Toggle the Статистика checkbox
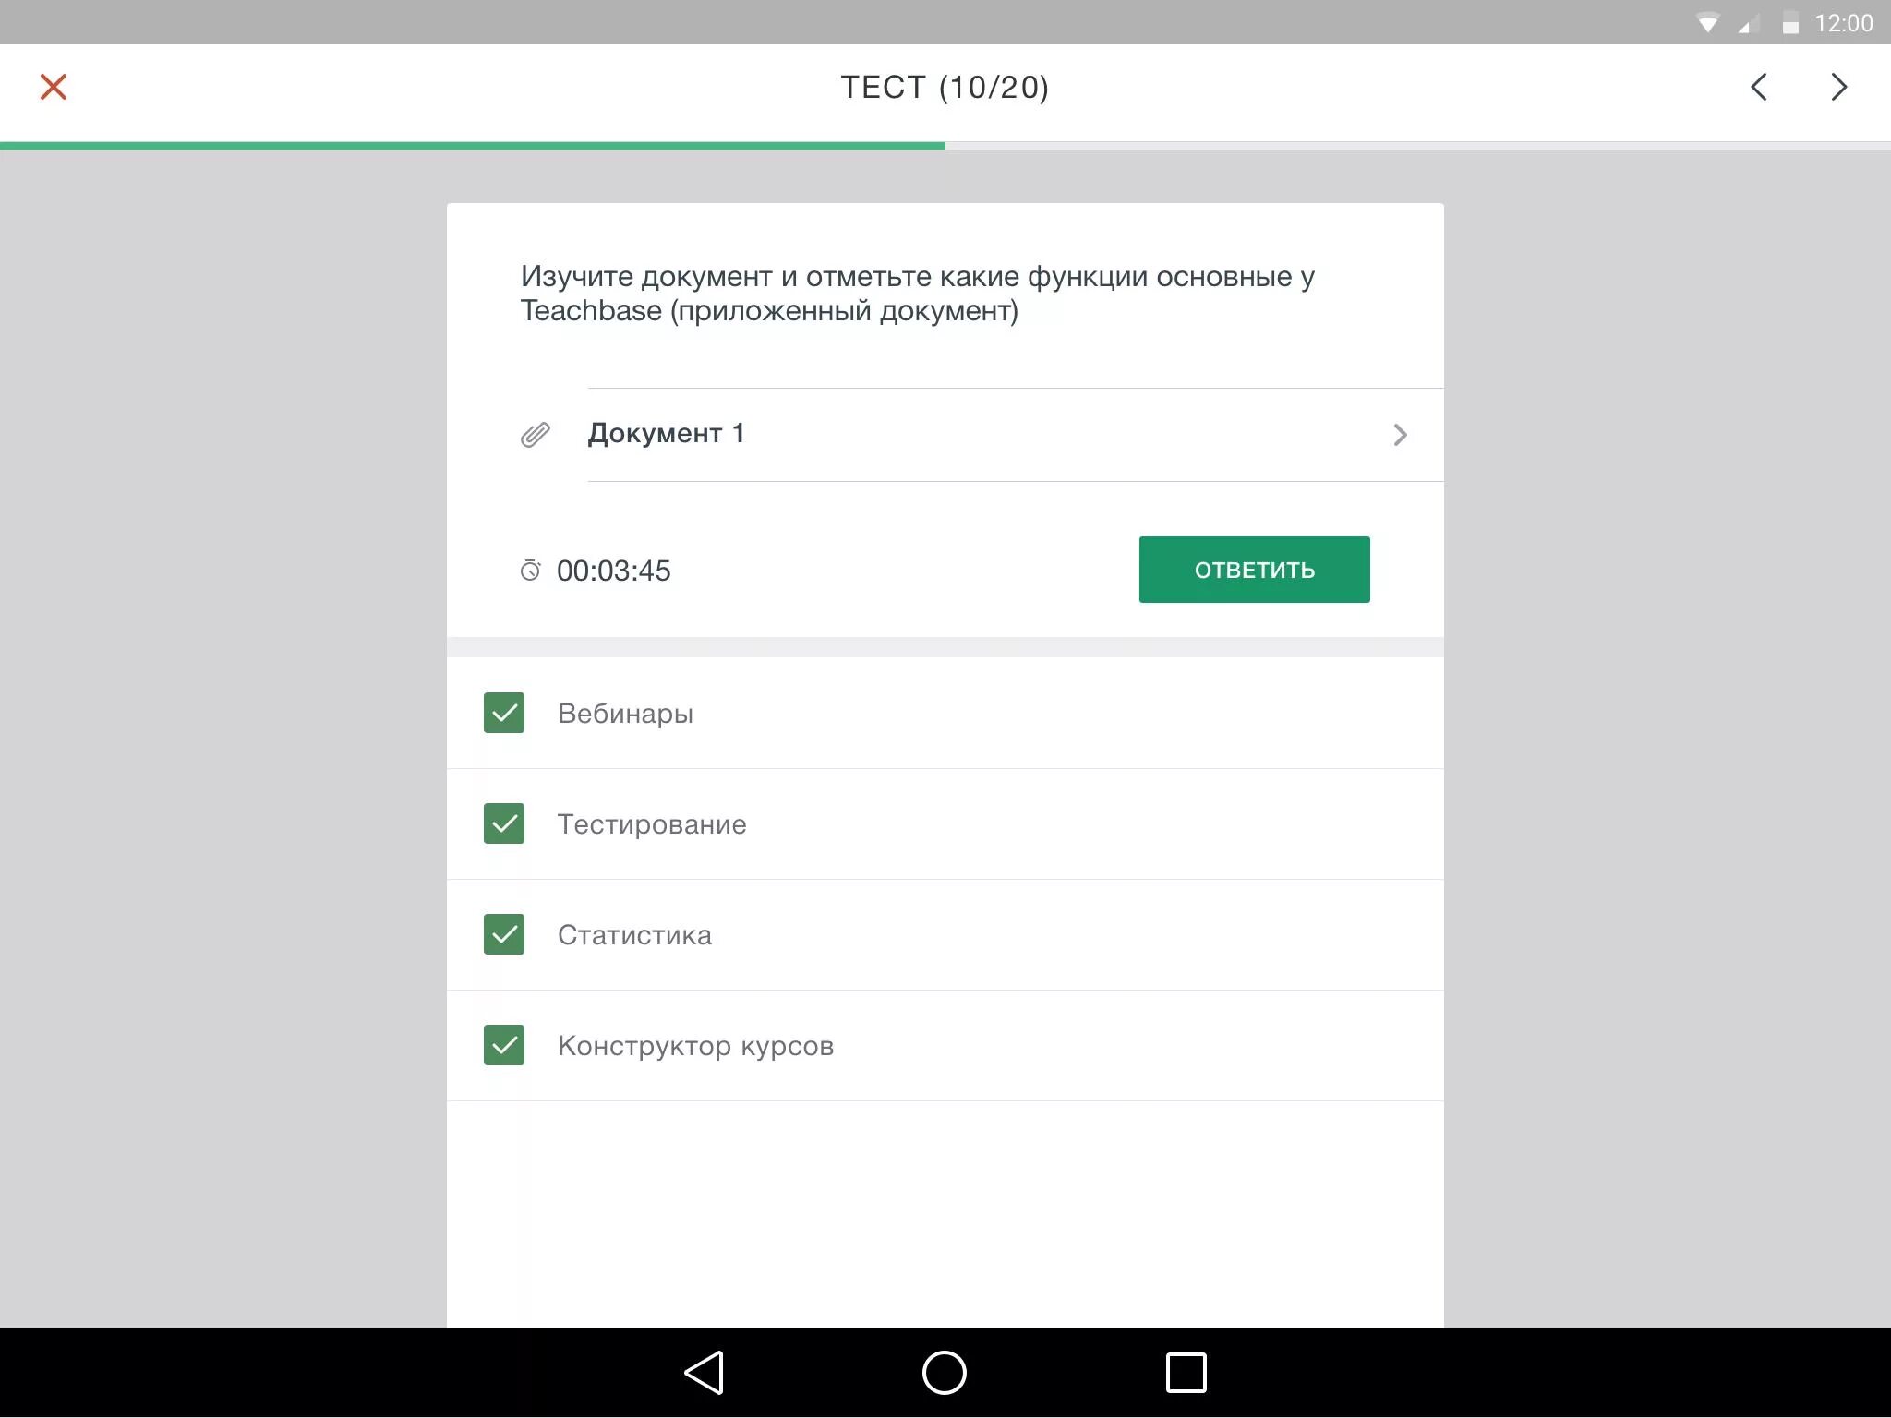1891x1418 pixels. pos(503,934)
